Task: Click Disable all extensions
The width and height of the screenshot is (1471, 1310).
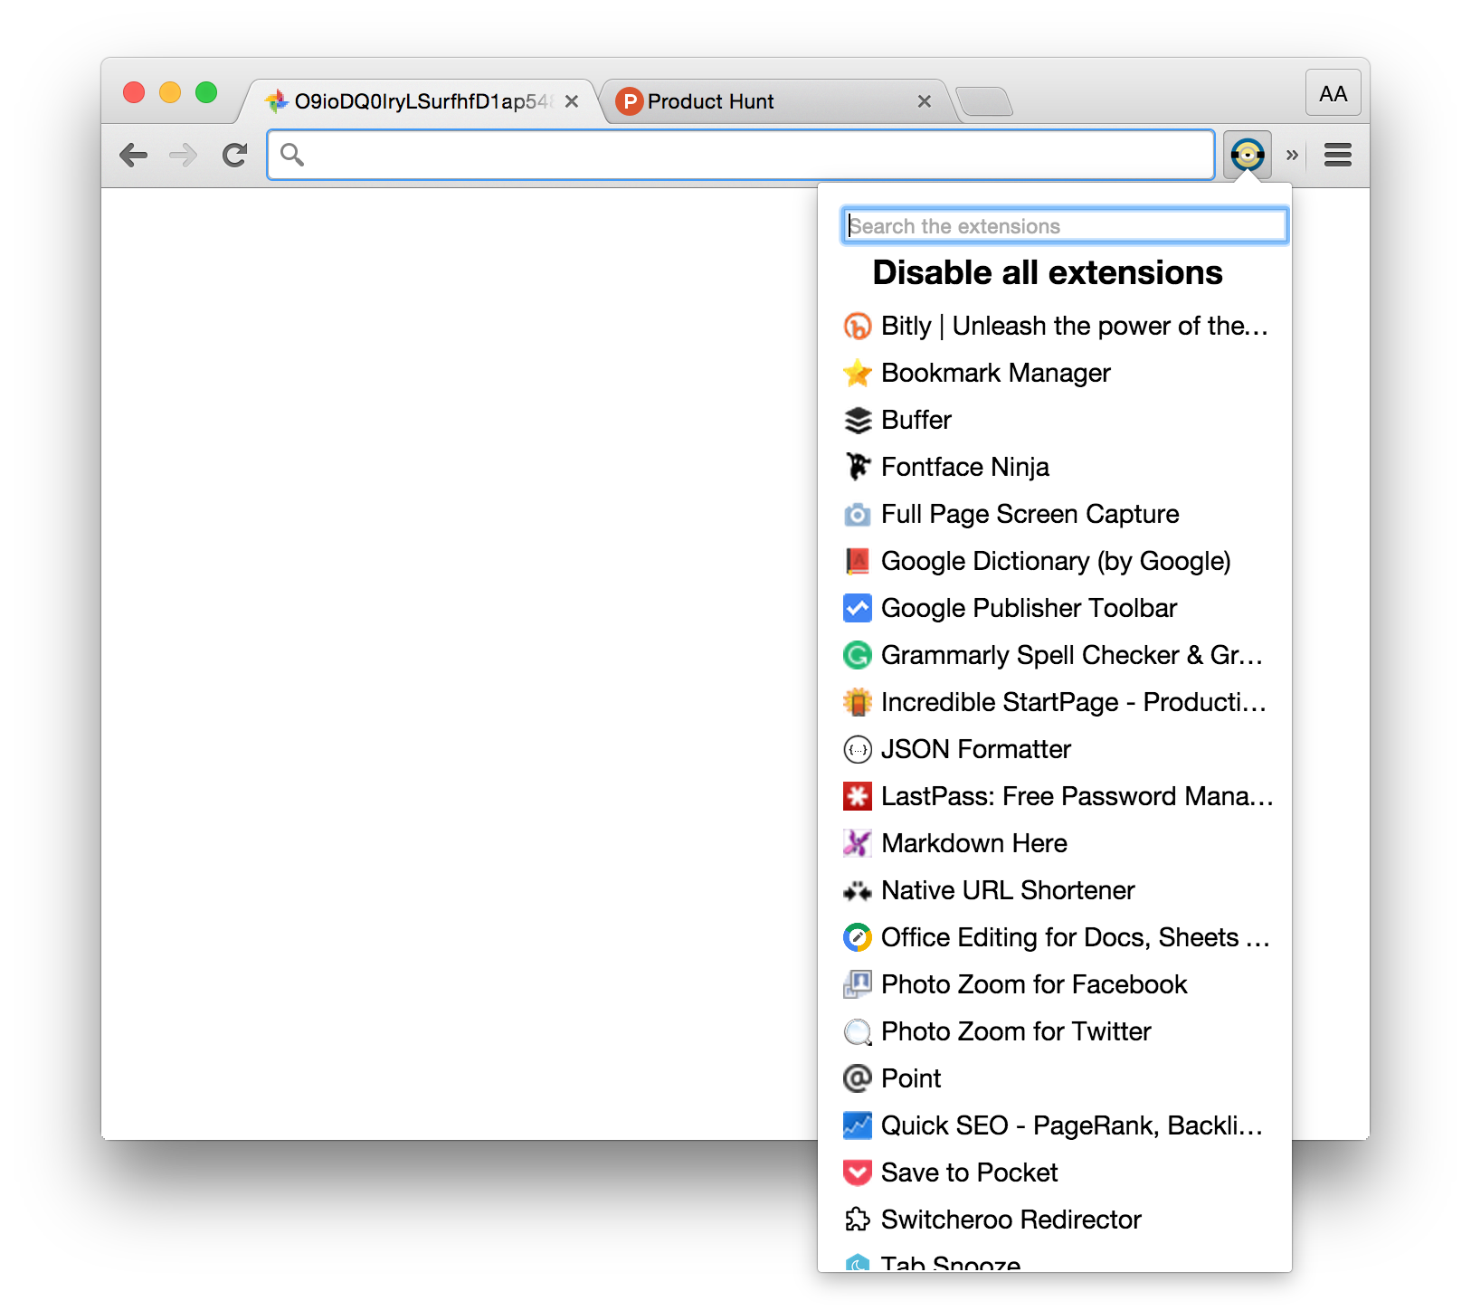Action: 1047,272
